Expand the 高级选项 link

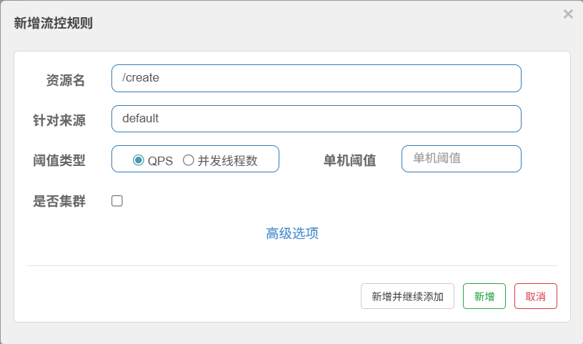(x=291, y=234)
